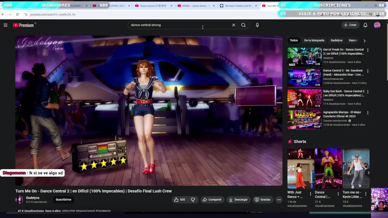Select the De tu búsqueda chip

(x=314, y=40)
